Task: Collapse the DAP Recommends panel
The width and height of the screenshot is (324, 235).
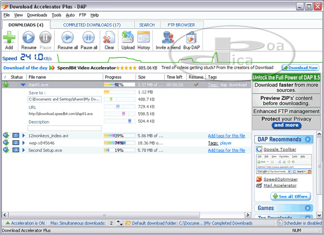Action: point(307,139)
